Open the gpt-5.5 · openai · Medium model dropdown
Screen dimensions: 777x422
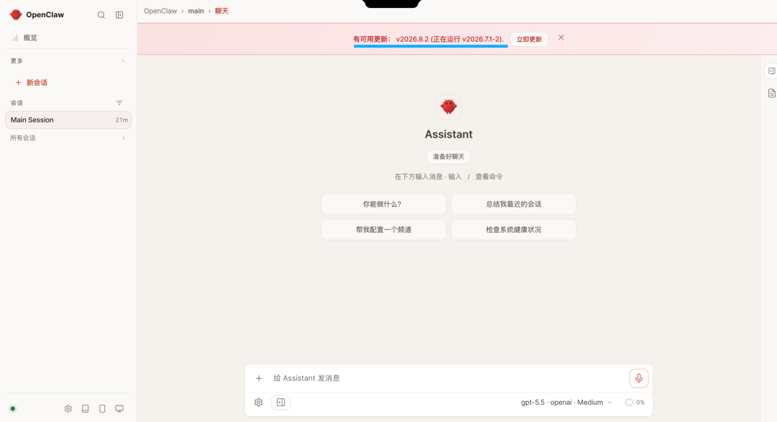(x=566, y=402)
